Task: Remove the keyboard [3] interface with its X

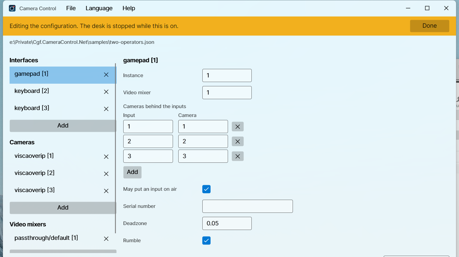Action: pos(106,109)
